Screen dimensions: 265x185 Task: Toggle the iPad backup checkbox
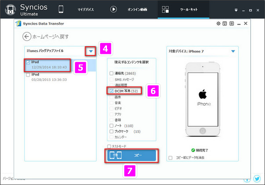pos(28,62)
